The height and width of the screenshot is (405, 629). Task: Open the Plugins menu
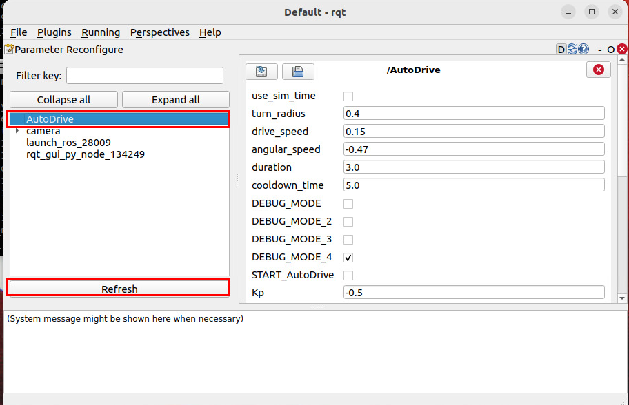point(54,32)
